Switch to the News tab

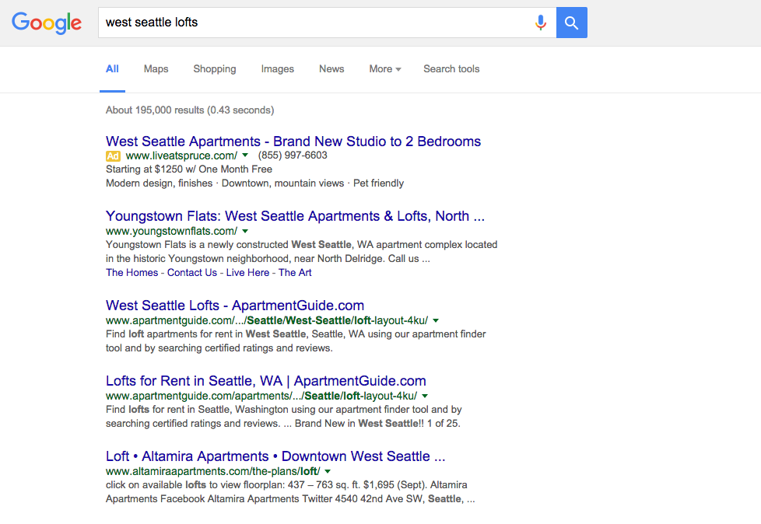click(x=331, y=69)
